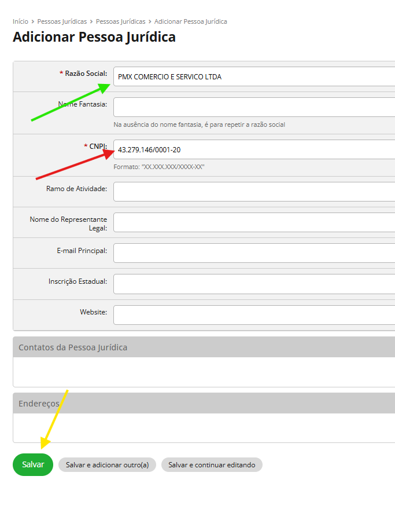Focus the Nome Fantasia text field
Viewport: 395px width, 509px height.
254,107
